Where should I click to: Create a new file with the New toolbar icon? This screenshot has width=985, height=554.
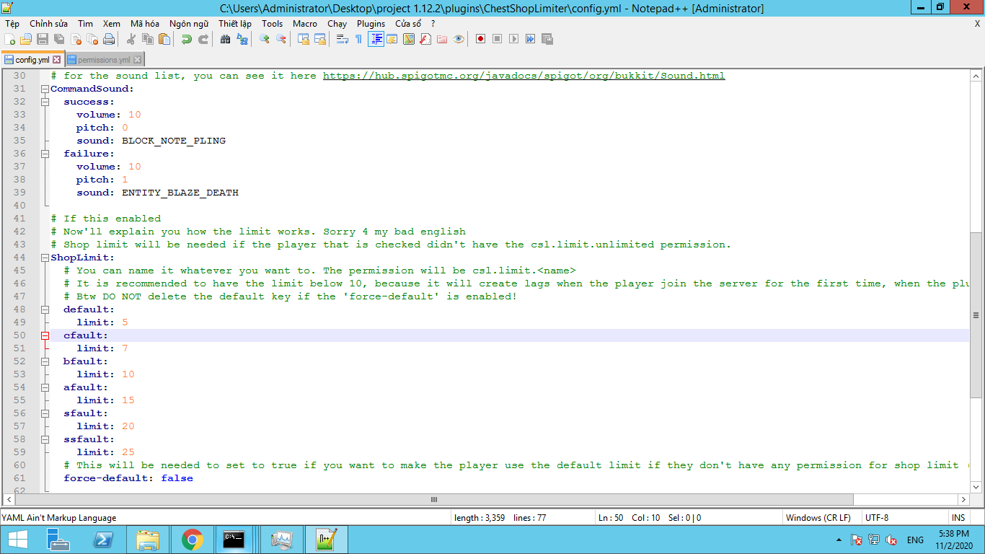tap(9, 39)
